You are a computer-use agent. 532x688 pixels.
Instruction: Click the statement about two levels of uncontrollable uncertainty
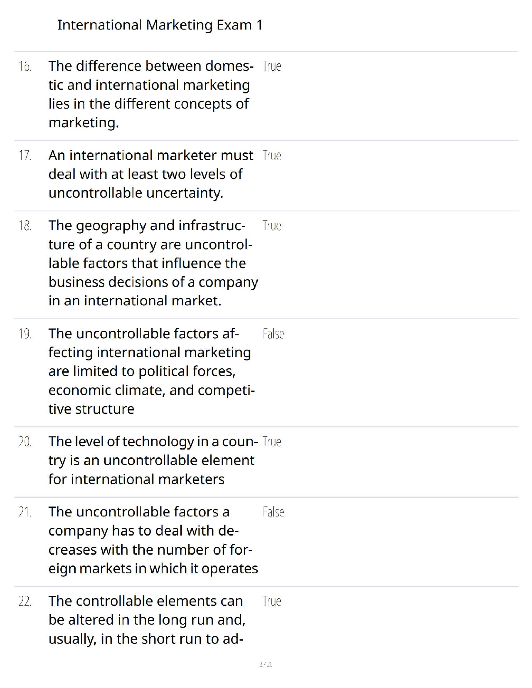[x=150, y=174]
